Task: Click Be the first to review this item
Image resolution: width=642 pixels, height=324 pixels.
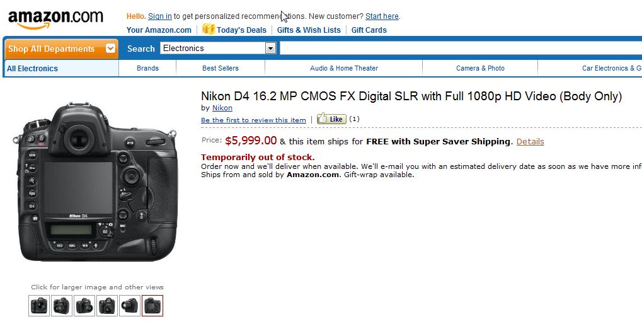Action: [x=253, y=120]
